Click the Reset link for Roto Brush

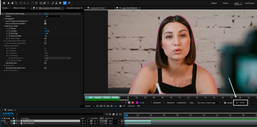(46, 14)
